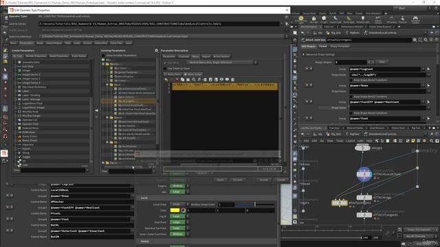
Task: Click the ATTACHLocalShape node in the network
Action: pos(364,174)
